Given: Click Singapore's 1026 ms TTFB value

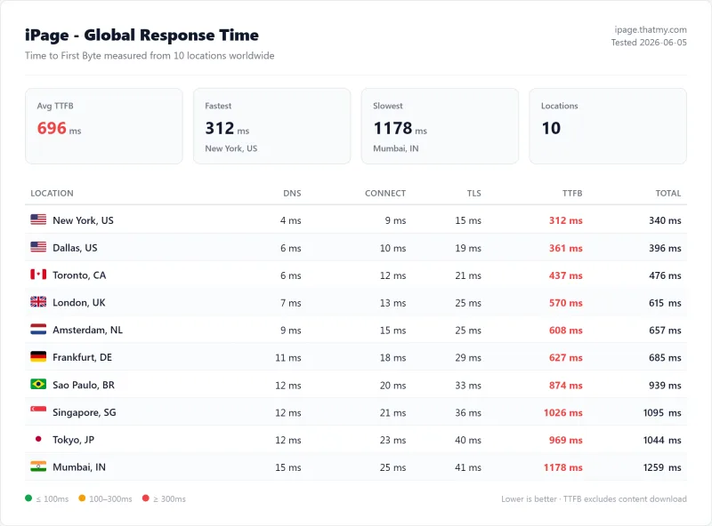Looking at the screenshot, I should (563, 412).
